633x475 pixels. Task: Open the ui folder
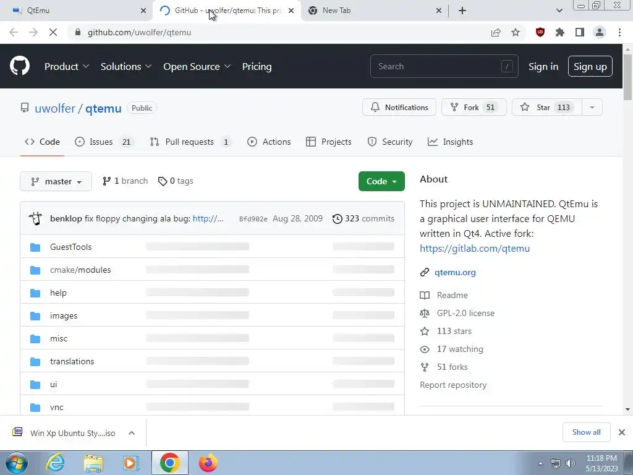pyautogui.click(x=53, y=384)
